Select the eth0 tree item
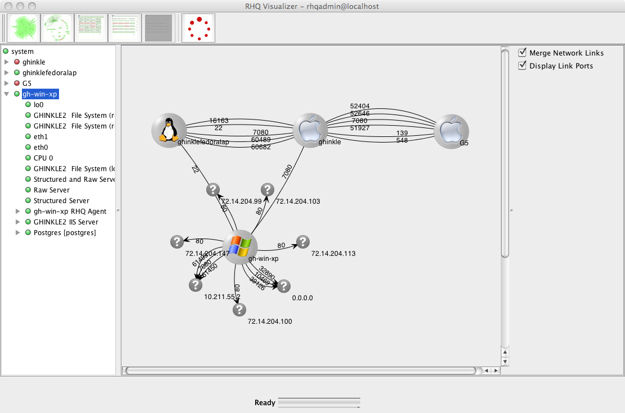 coord(40,147)
